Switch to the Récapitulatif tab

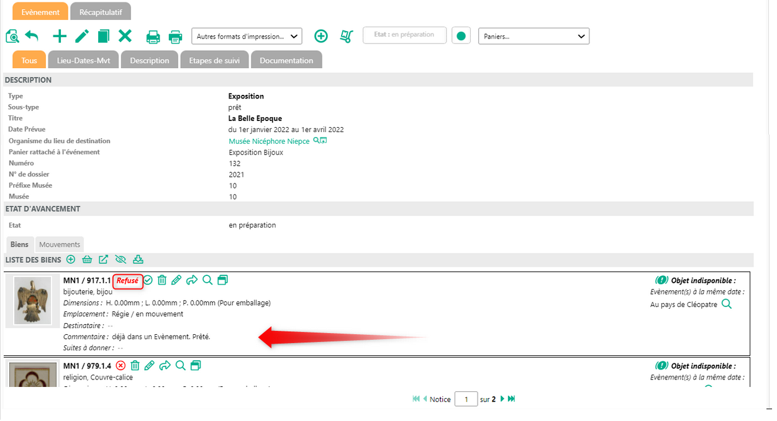[x=100, y=12]
